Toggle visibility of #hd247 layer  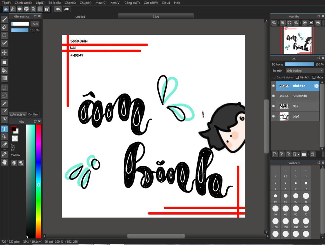coord(273,86)
